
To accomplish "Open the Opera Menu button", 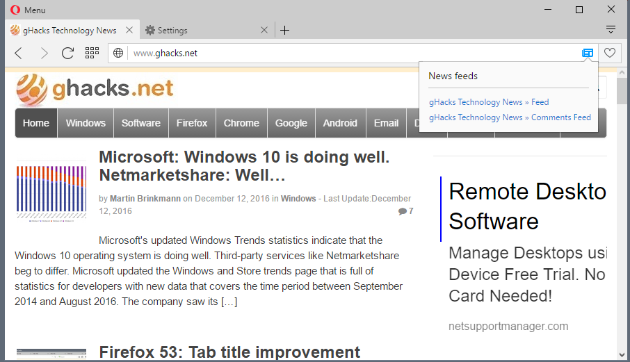I will point(28,10).
